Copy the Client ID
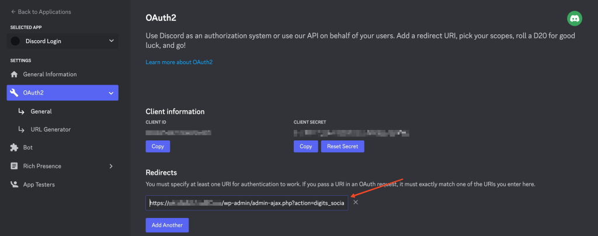This screenshot has height=236, width=598. tap(158, 146)
